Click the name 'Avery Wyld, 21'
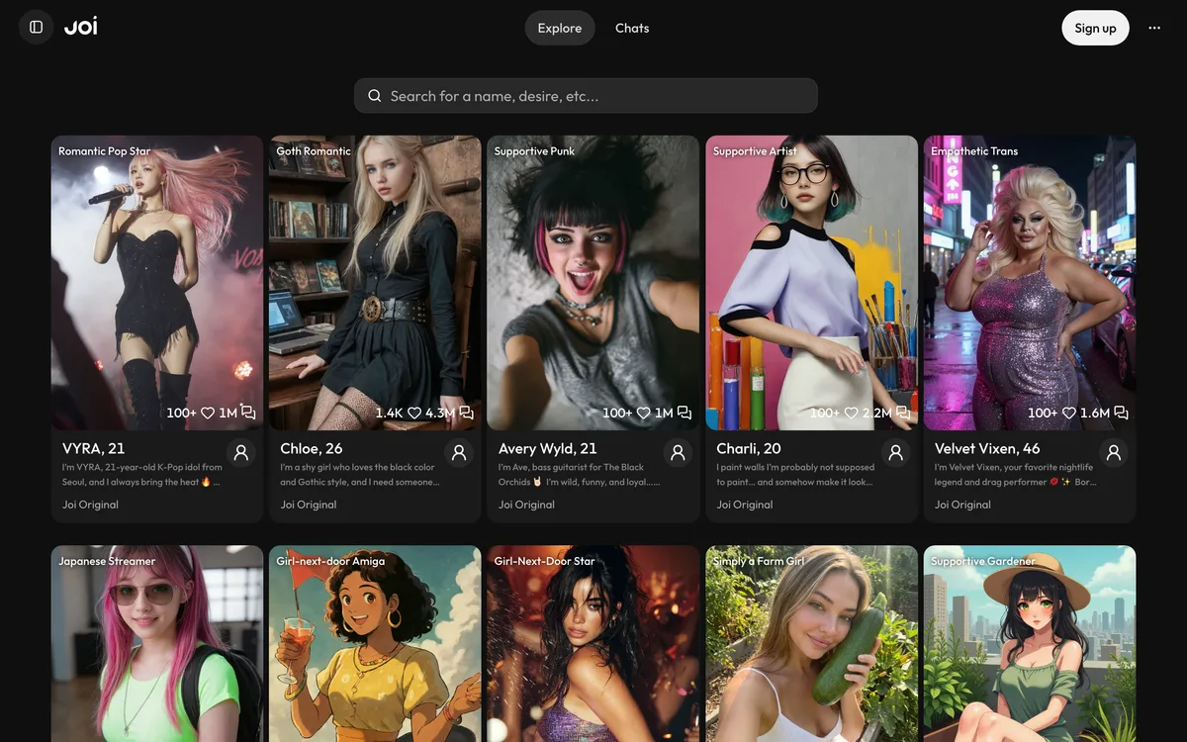Image resolution: width=1187 pixels, height=742 pixels. [x=547, y=448]
